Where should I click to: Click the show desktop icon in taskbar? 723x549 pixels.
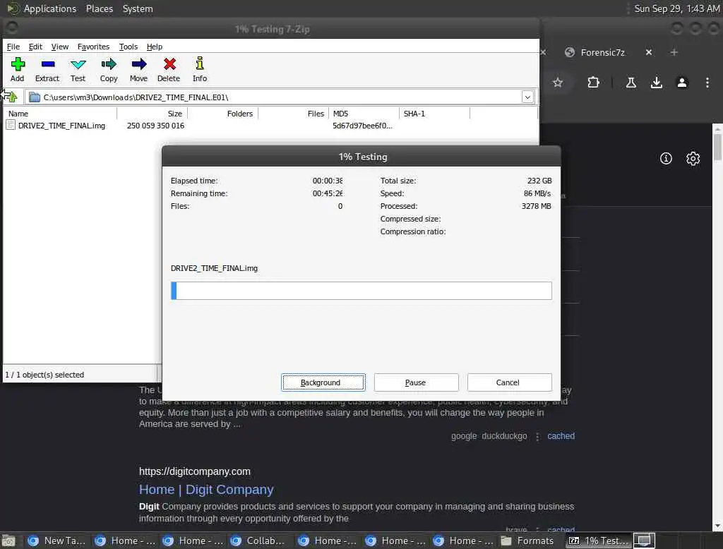pyautogui.click(x=644, y=541)
